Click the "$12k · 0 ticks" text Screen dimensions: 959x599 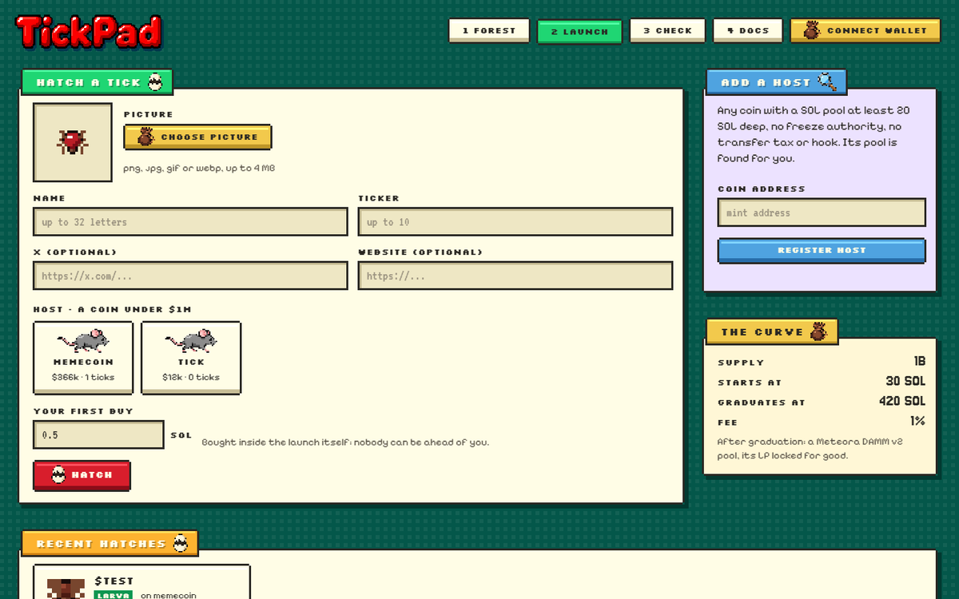[191, 377]
